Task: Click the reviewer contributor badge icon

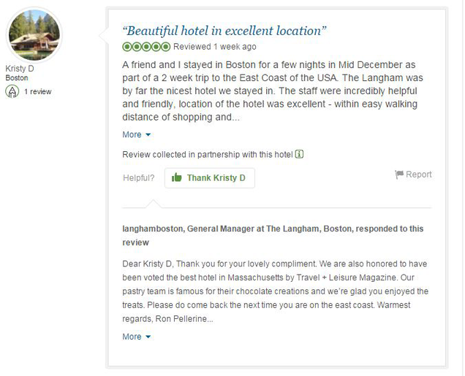Action: point(12,91)
